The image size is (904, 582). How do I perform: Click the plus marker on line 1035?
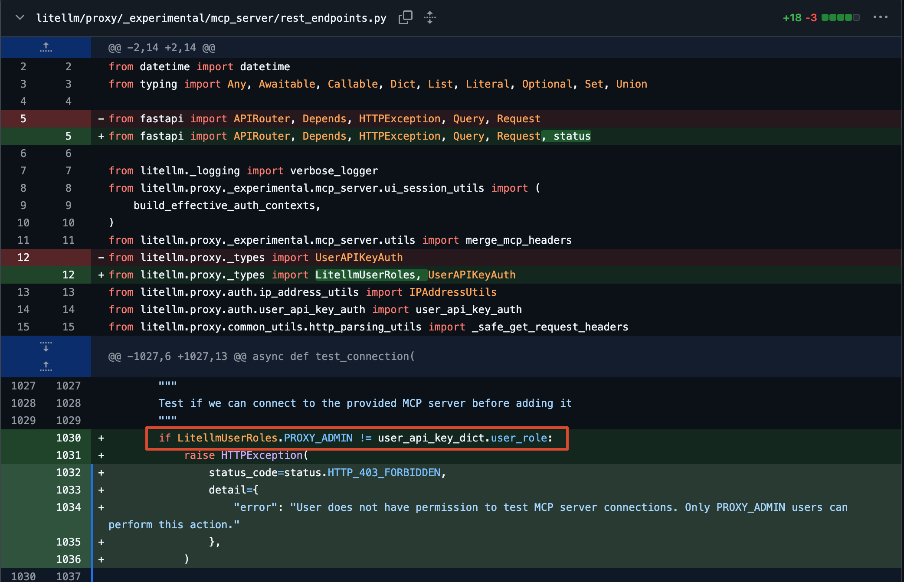(x=101, y=542)
